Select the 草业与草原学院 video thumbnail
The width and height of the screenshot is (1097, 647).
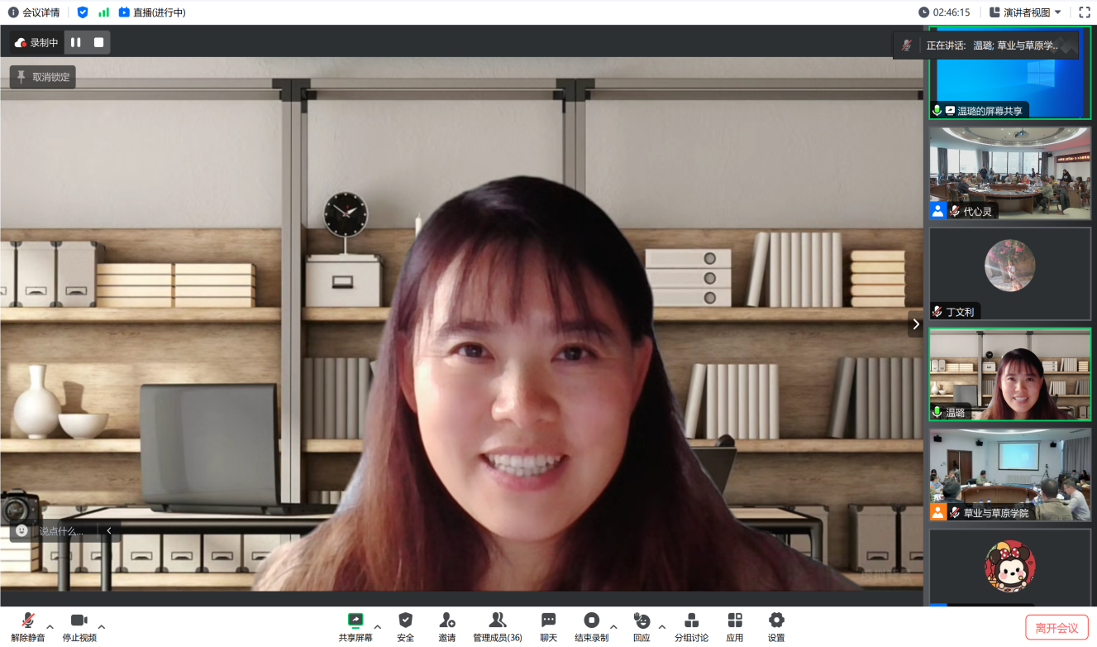pos(1010,475)
